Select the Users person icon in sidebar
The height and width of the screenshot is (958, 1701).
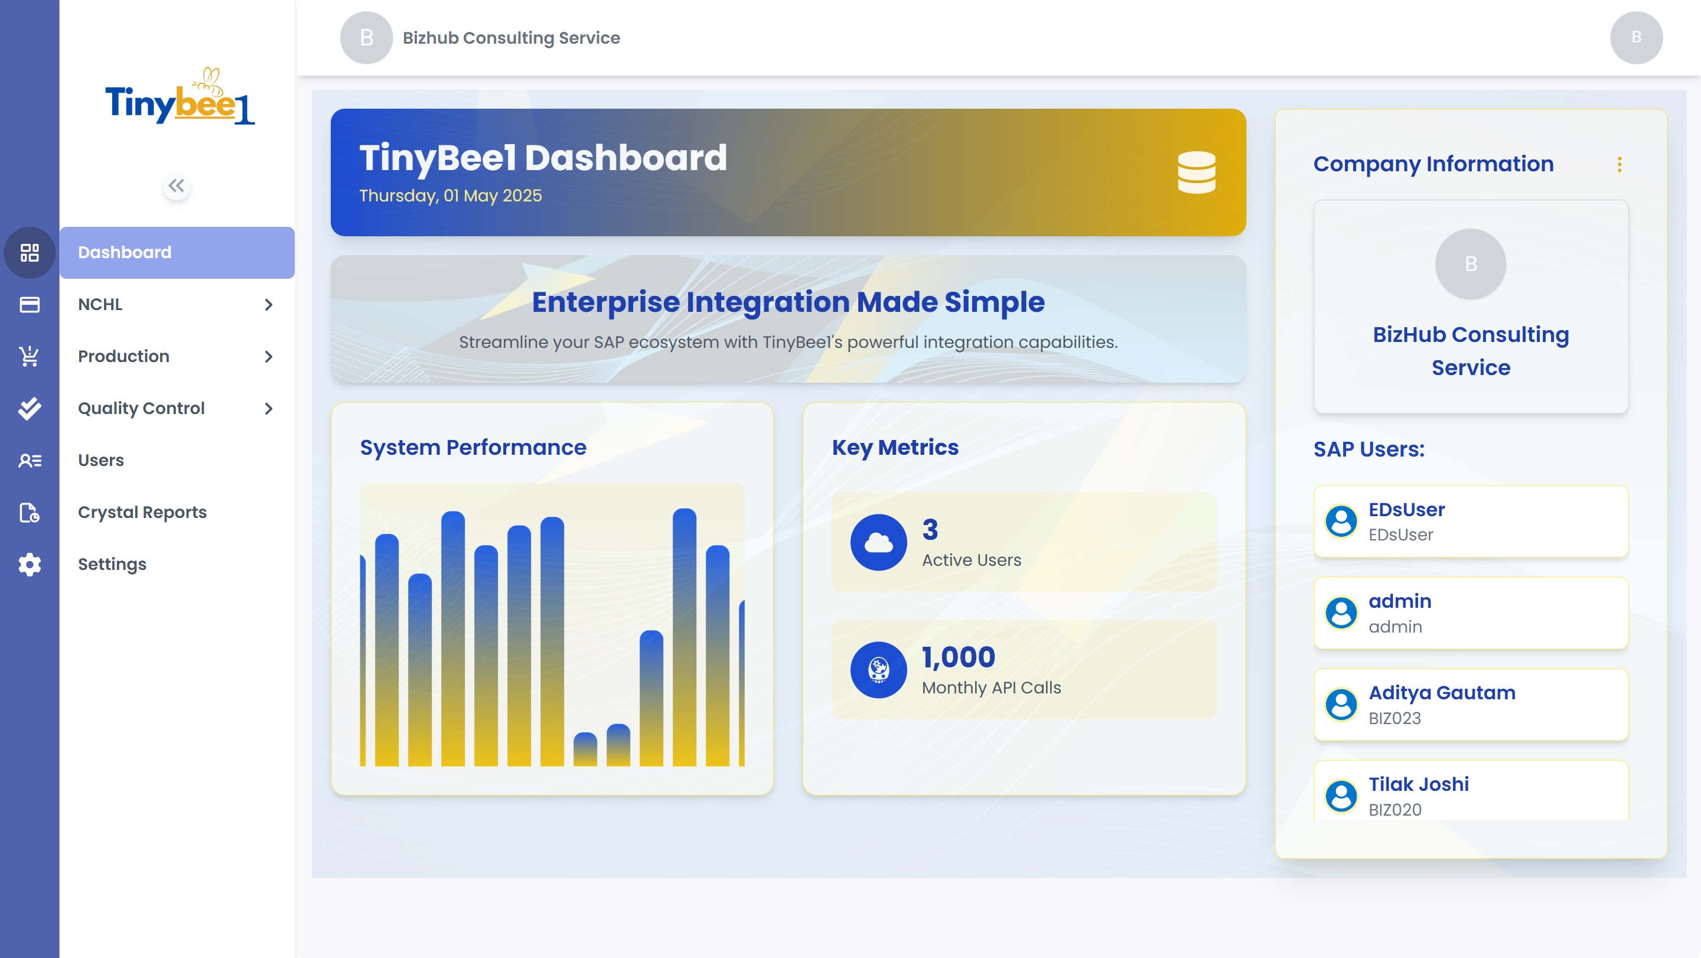(29, 460)
